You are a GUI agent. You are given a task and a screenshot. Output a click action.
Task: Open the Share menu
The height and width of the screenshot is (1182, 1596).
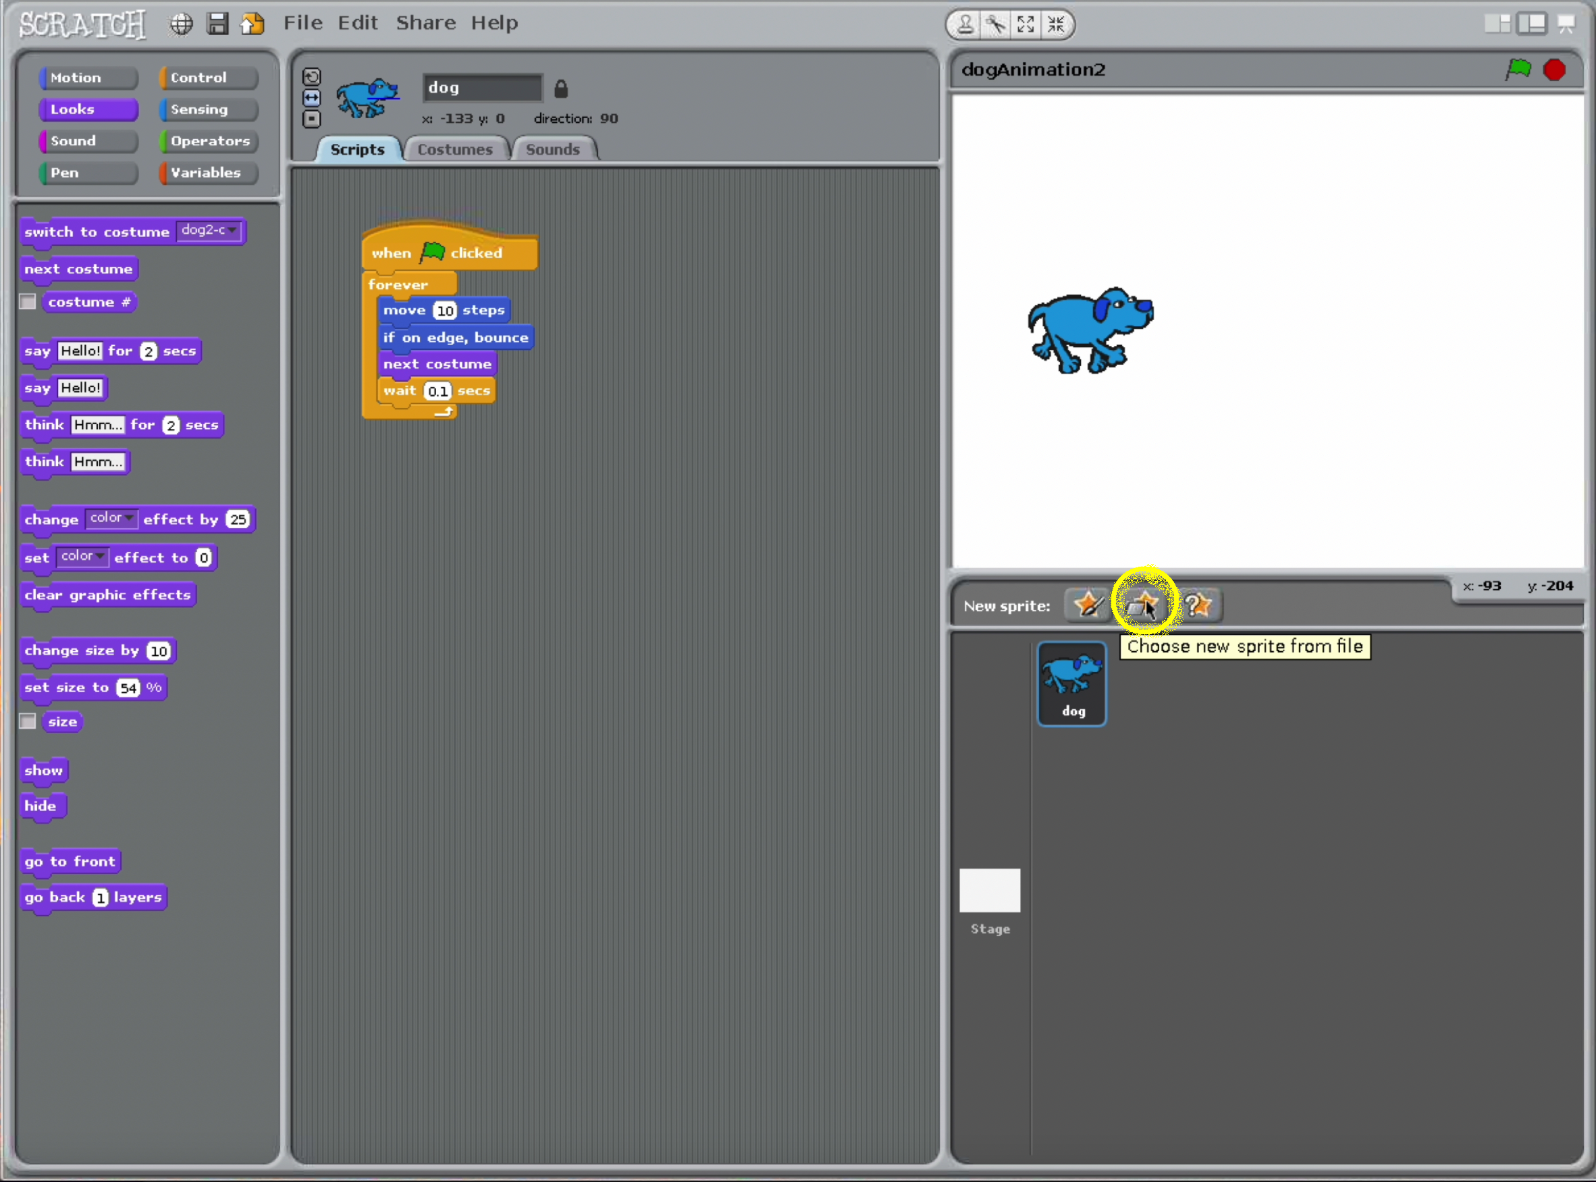[x=425, y=23]
